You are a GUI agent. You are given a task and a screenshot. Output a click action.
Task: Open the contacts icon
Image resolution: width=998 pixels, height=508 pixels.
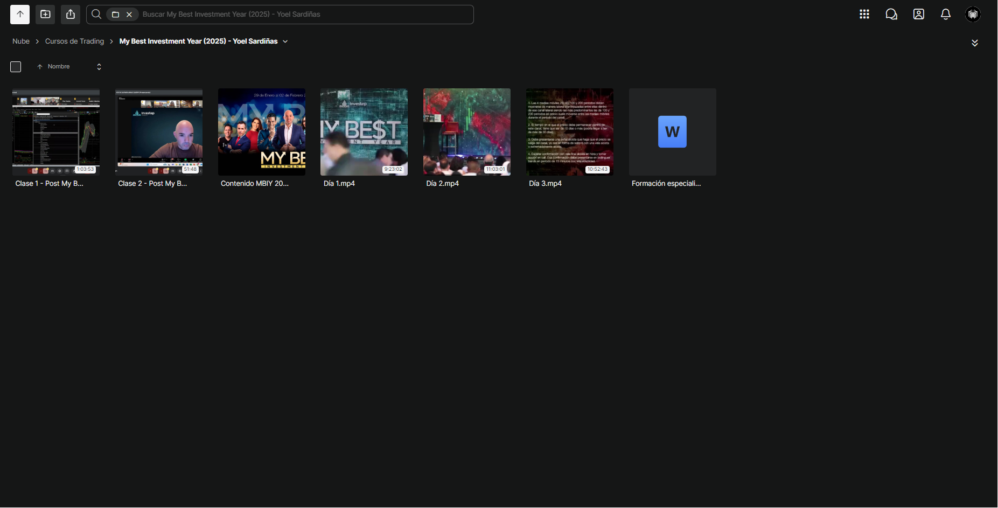click(919, 15)
